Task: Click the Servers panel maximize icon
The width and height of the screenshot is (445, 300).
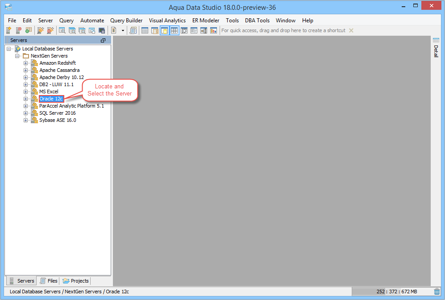Action: click(103, 40)
